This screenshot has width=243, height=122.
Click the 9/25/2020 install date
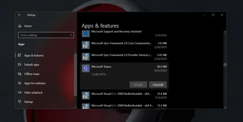(x=160, y=70)
